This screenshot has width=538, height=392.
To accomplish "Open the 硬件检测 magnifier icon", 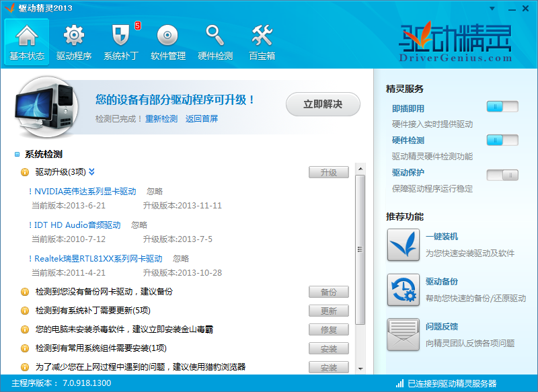I will pos(215,36).
